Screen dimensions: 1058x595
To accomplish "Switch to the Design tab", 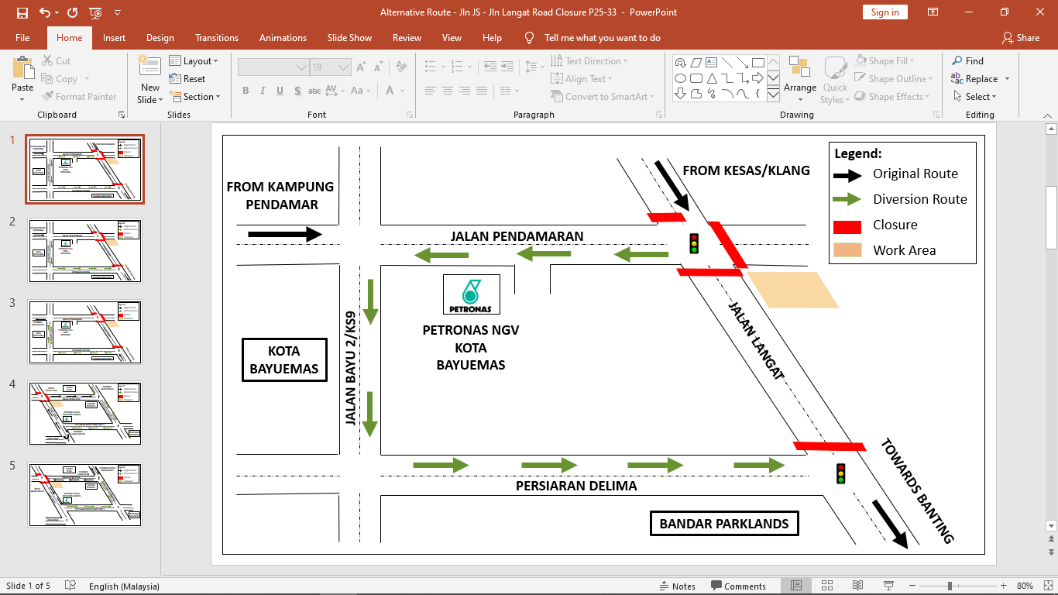I will [x=160, y=38].
